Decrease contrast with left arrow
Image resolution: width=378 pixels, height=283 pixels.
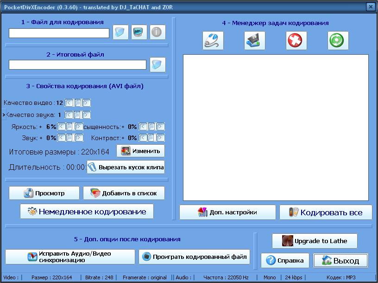[143, 138]
